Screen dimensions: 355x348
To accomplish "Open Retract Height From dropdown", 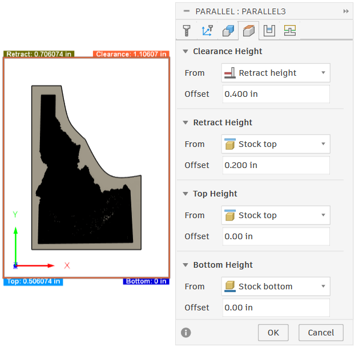I will (x=276, y=144).
